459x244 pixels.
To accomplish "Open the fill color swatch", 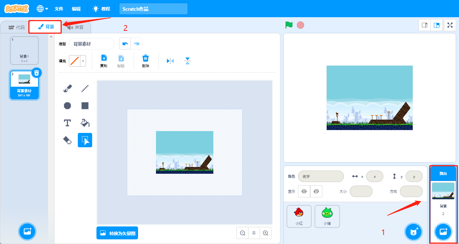I will [x=75, y=61].
